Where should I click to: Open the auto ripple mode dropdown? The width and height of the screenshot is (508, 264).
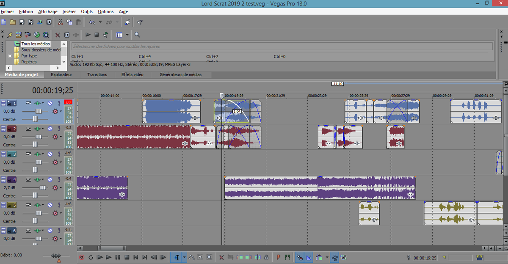click(x=326, y=257)
